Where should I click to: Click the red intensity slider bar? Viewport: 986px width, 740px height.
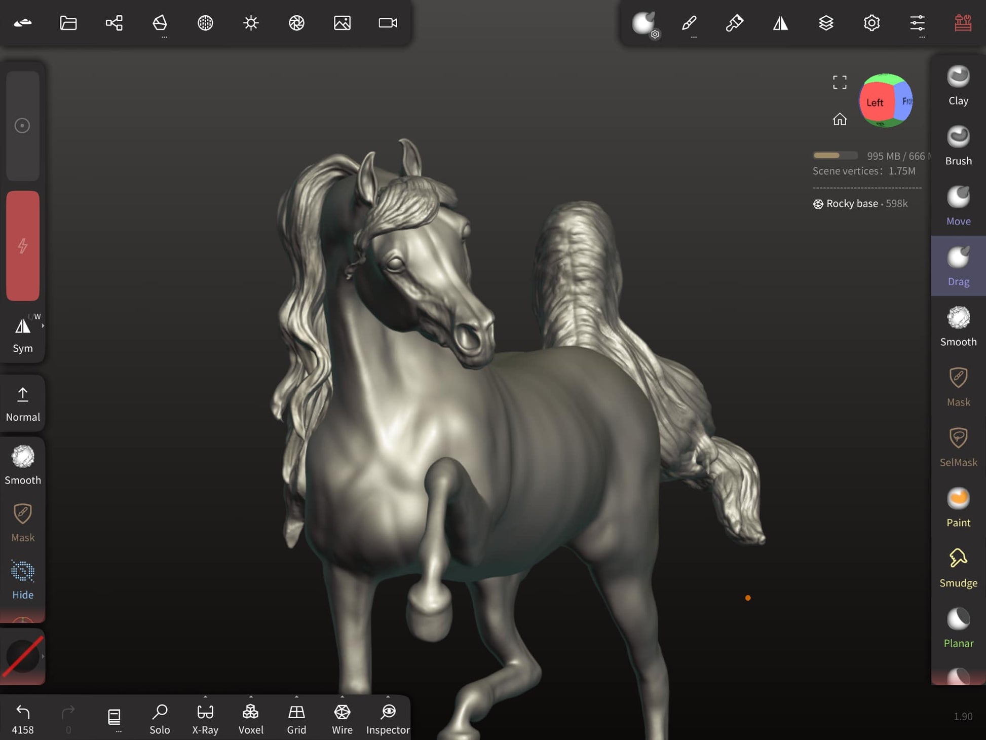23,246
